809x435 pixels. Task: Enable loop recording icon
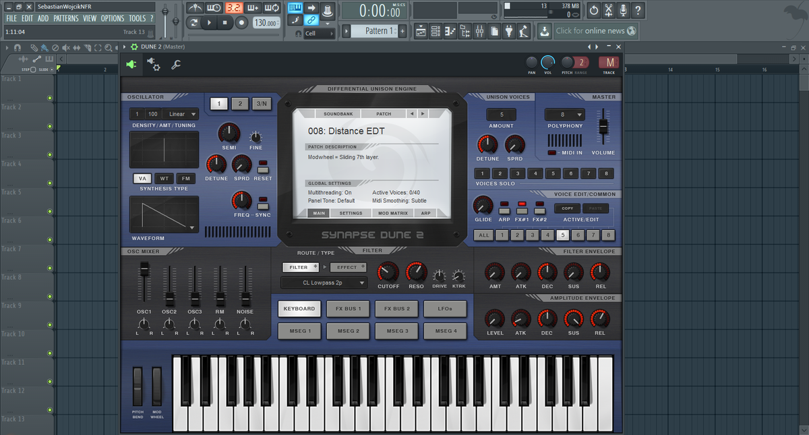(273, 8)
